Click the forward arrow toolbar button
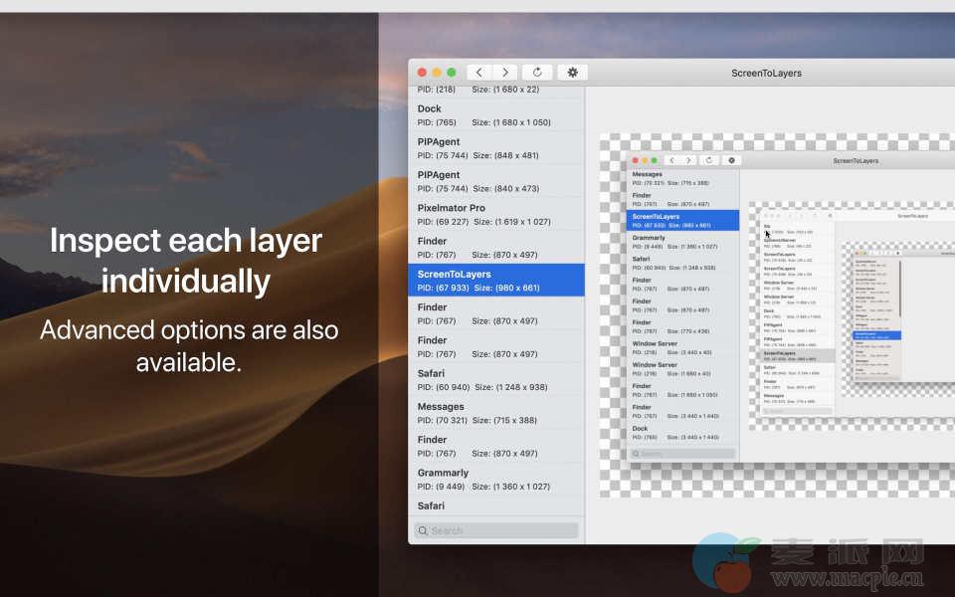This screenshot has width=955, height=597. pos(505,73)
